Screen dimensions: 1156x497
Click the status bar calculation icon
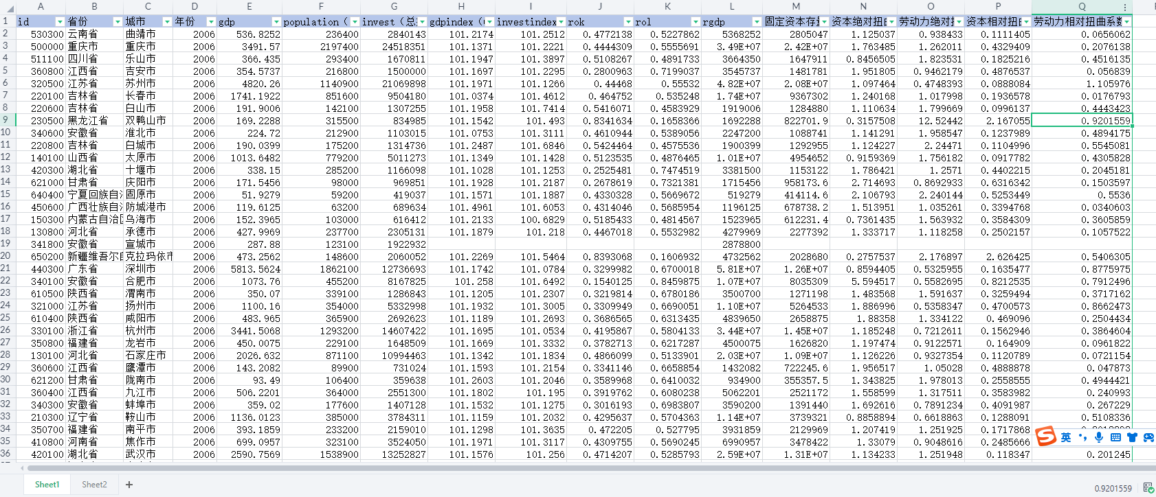coord(1148,487)
